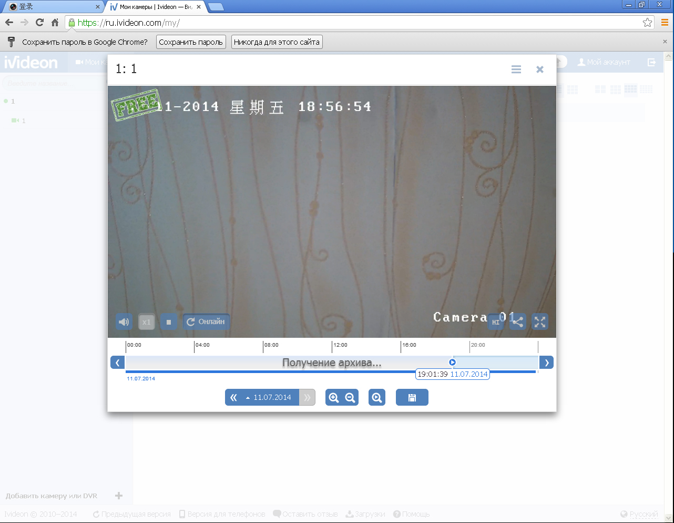
Task: Go to previous day in archive
Action: (233, 397)
